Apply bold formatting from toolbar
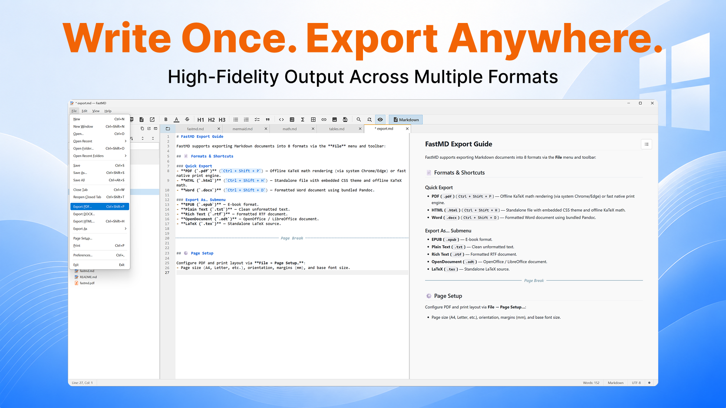The image size is (726, 408). [166, 120]
